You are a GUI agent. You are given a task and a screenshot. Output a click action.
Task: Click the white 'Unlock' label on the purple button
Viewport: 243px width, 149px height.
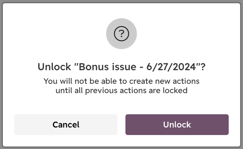(x=177, y=125)
